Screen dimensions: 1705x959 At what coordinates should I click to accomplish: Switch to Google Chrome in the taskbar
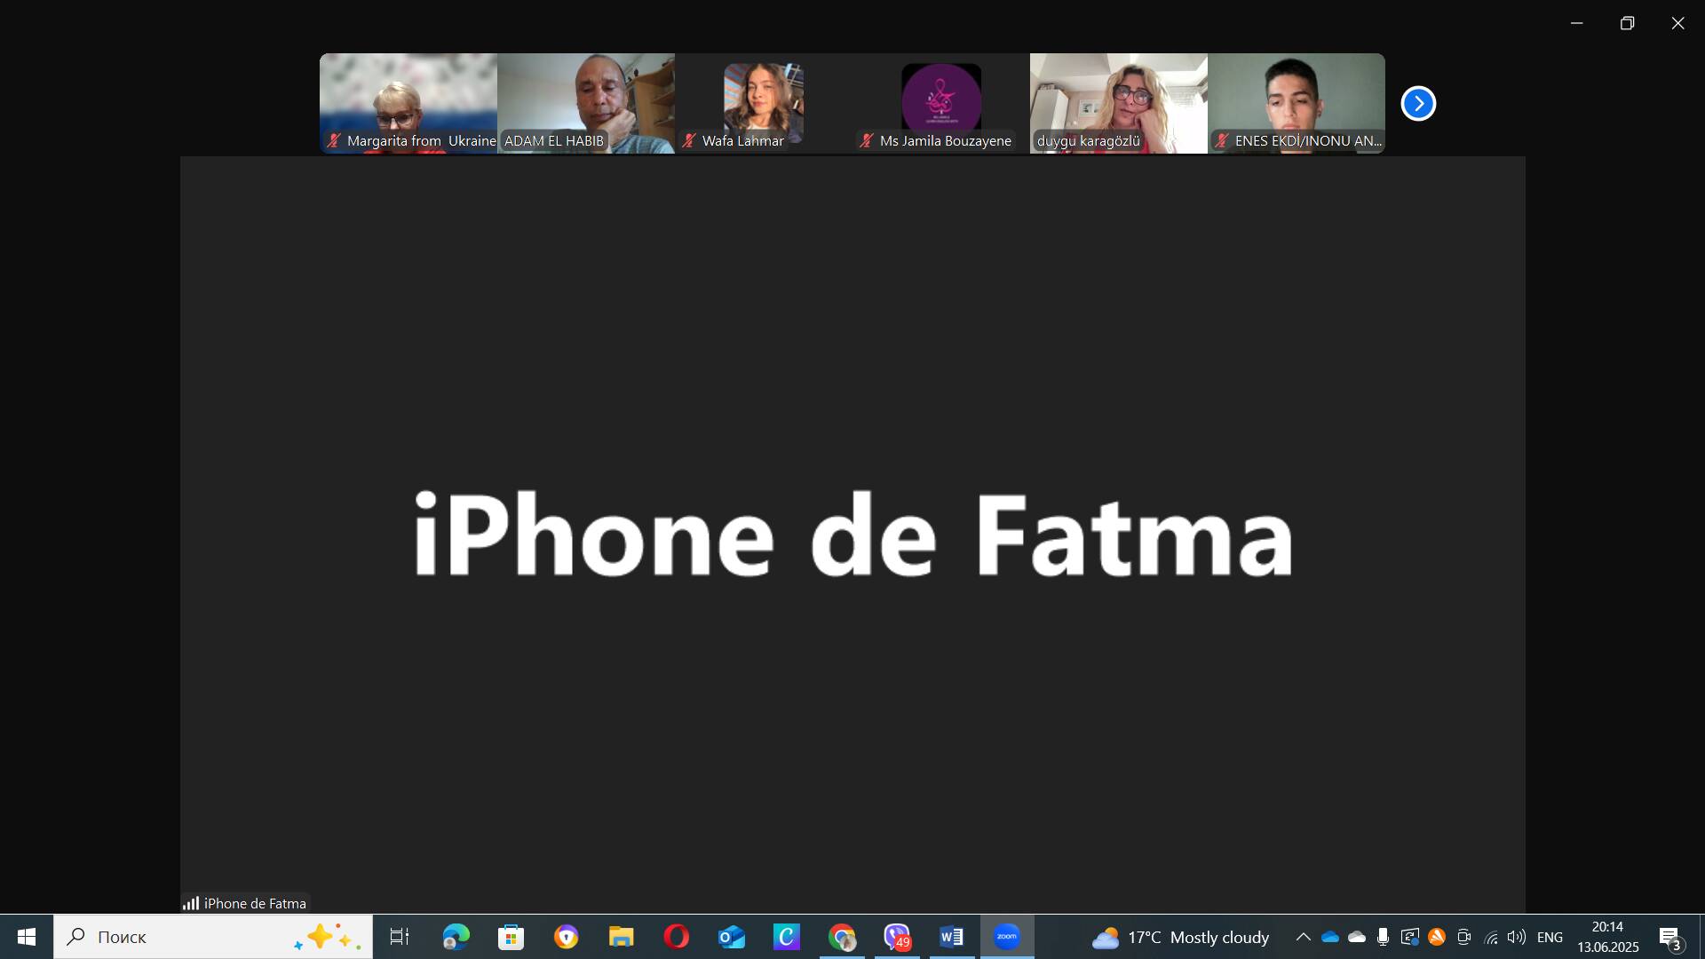click(842, 937)
